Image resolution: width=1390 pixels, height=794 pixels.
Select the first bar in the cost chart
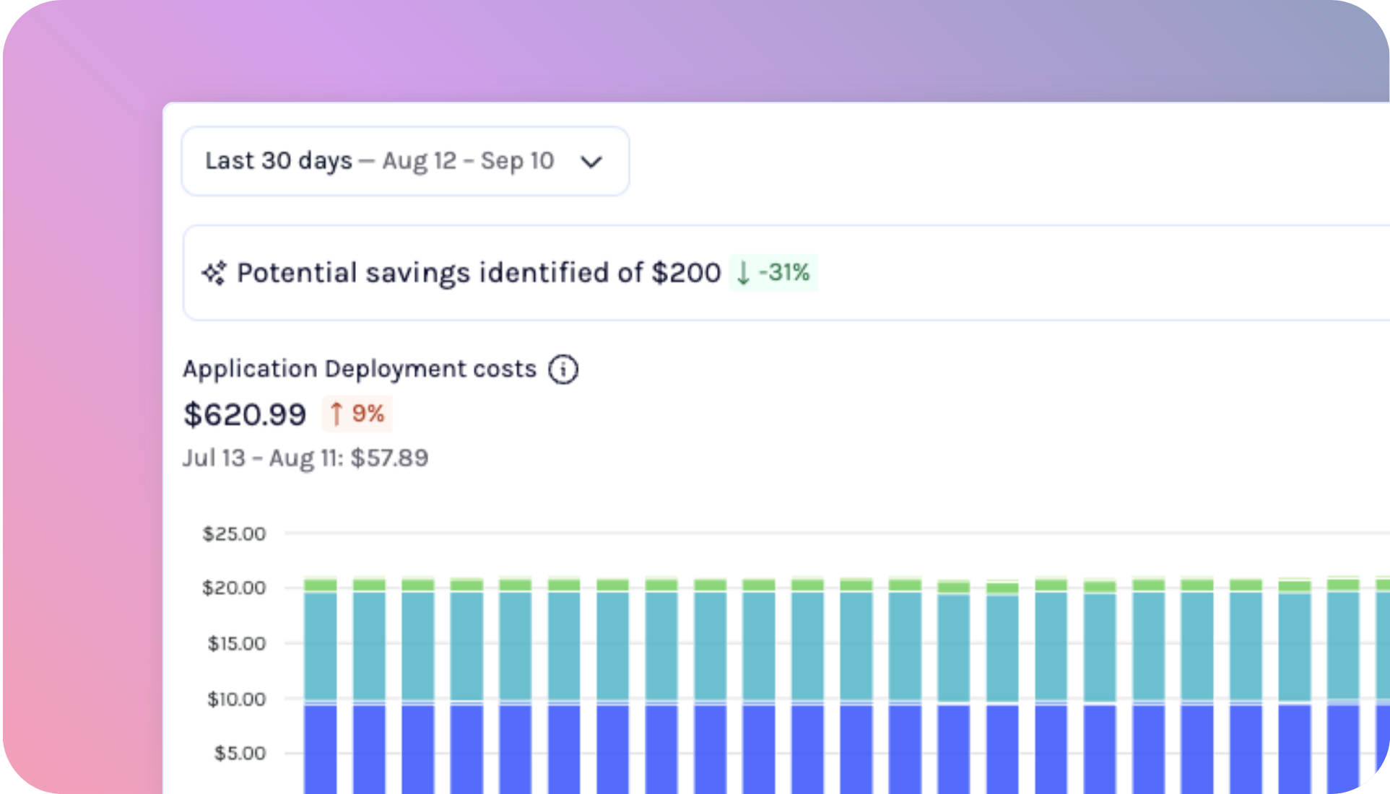(x=319, y=686)
